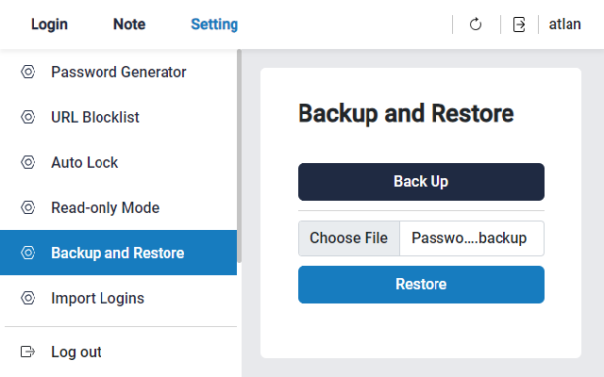This screenshot has width=604, height=377.
Task: Click the Backup and Restore sidebar icon
Action: (27, 253)
